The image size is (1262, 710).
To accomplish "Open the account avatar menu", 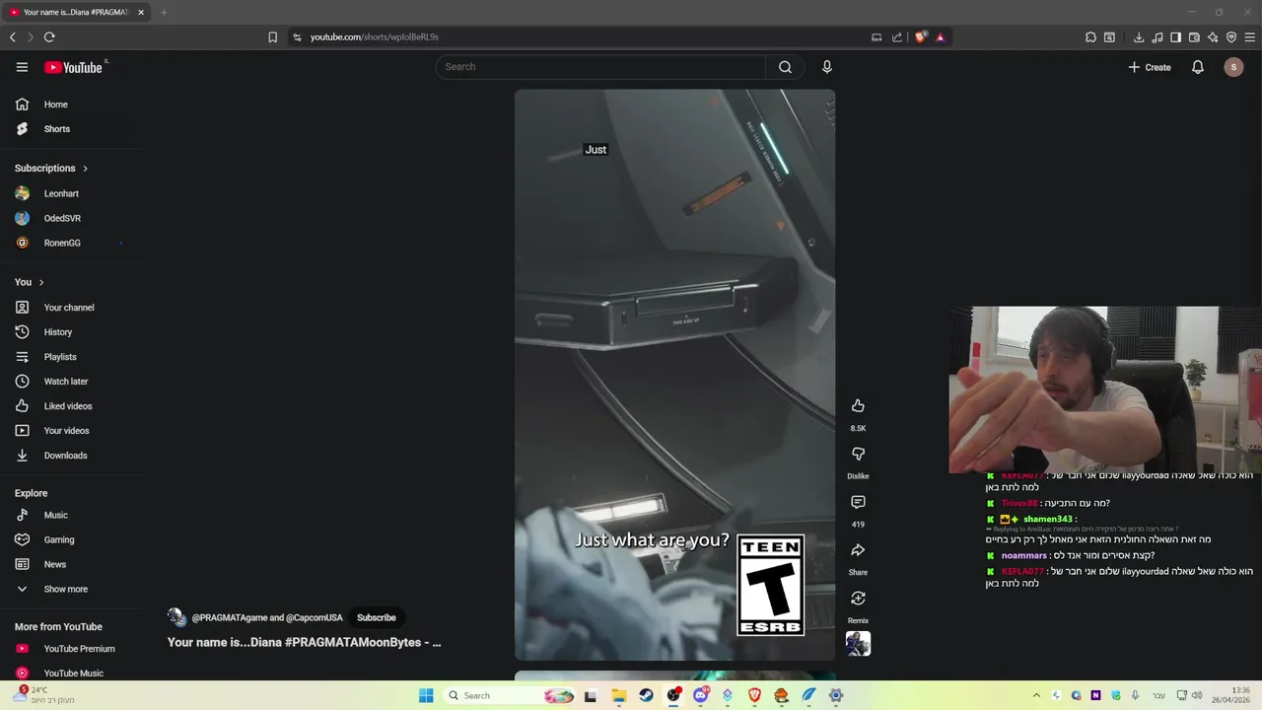I will pos(1233,67).
